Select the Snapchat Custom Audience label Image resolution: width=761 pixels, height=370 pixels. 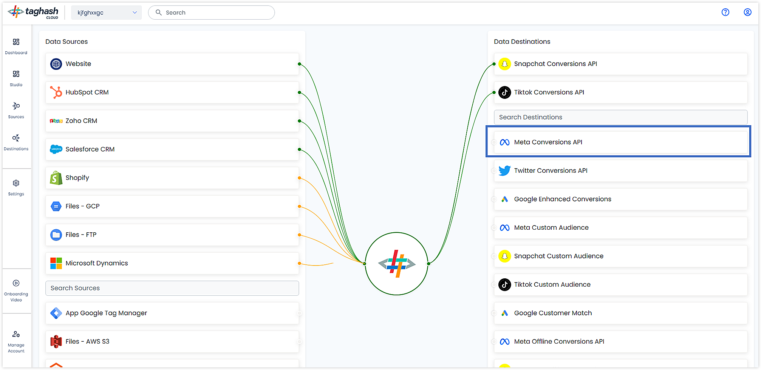(558, 256)
